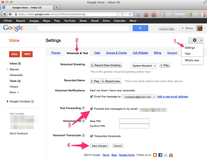Open the email address selection dropdown
This screenshot has width=207, height=163.
[139, 97]
